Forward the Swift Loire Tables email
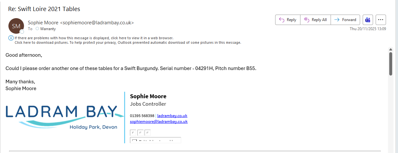Image resolution: width=398 pixels, height=153 pixels. [x=345, y=20]
